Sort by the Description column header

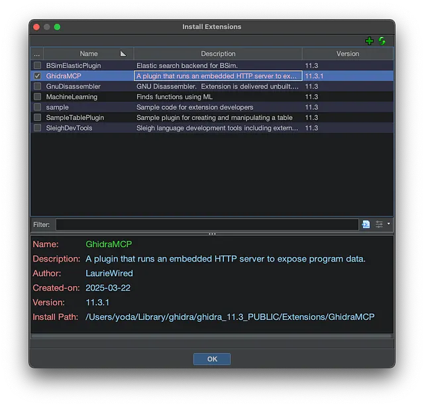point(218,54)
